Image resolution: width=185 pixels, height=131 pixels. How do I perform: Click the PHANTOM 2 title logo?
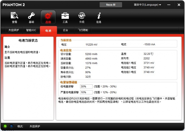point(14,5)
